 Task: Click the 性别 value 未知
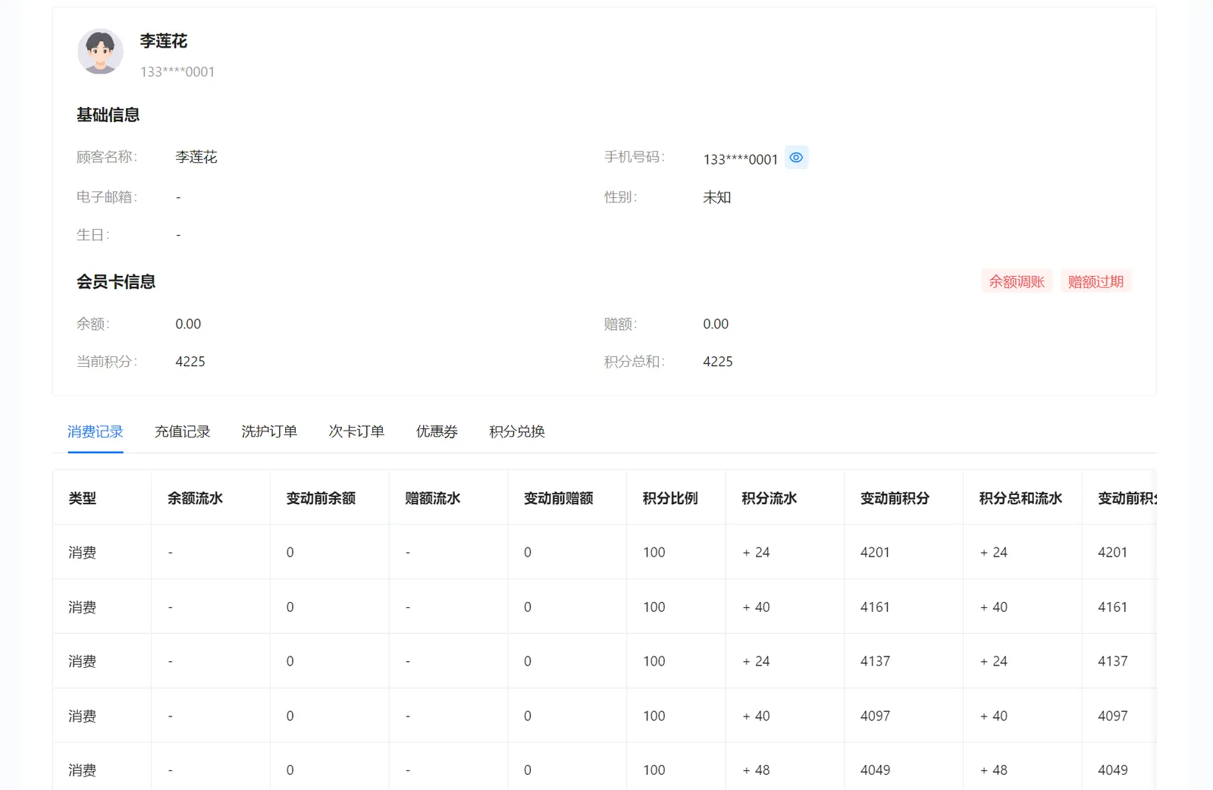(x=717, y=197)
